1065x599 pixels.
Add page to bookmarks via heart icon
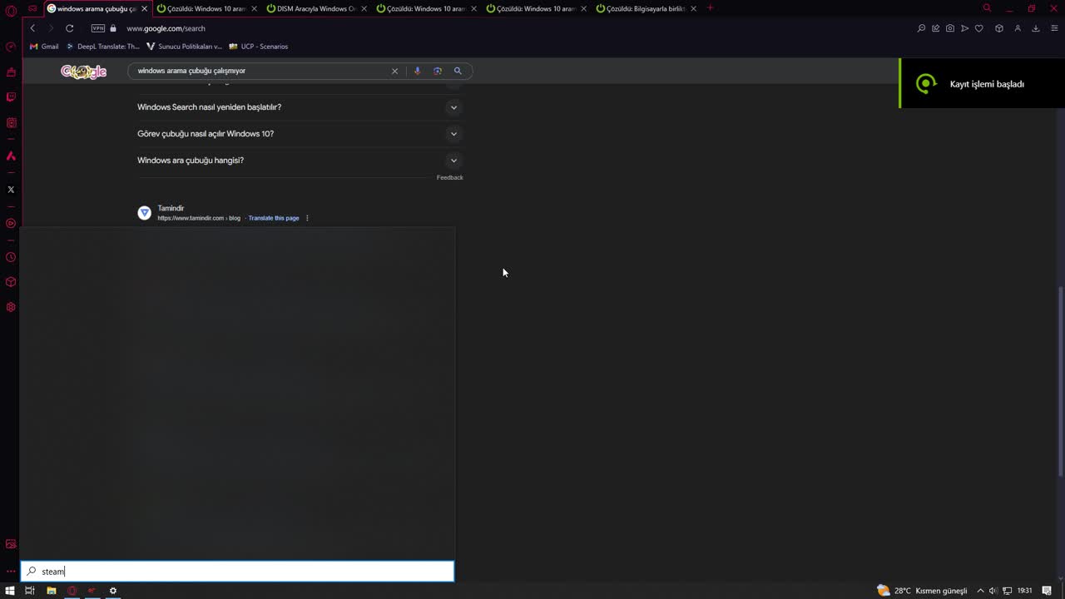coord(979,27)
